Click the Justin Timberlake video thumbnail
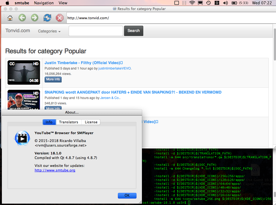Image resolution: width=276 pixels, height=205 pixels. click(x=24, y=72)
